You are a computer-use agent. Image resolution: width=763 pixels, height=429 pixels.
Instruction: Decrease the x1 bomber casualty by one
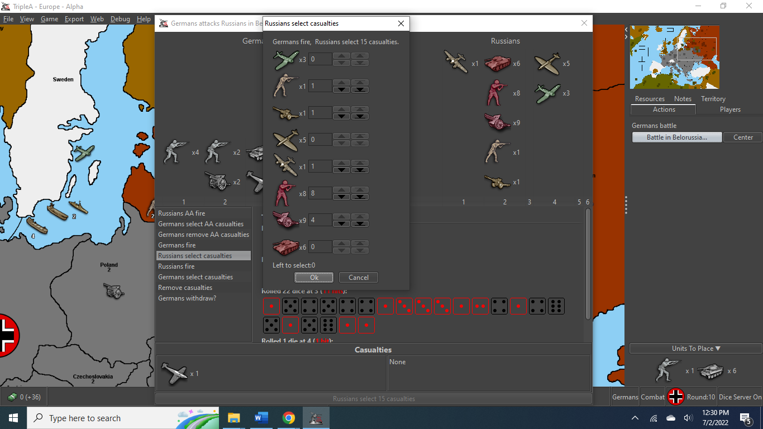coord(342,170)
